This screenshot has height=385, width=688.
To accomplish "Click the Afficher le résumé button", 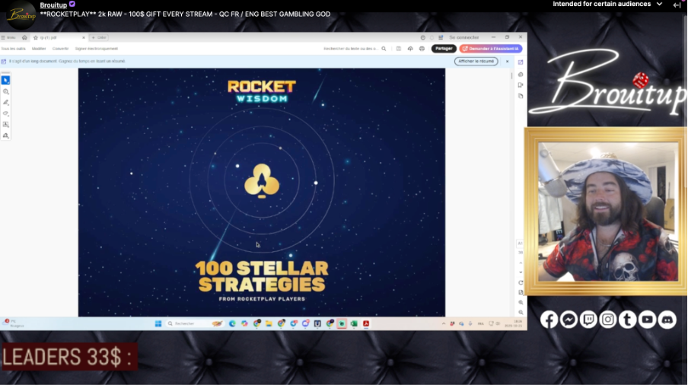I will pos(476,61).
